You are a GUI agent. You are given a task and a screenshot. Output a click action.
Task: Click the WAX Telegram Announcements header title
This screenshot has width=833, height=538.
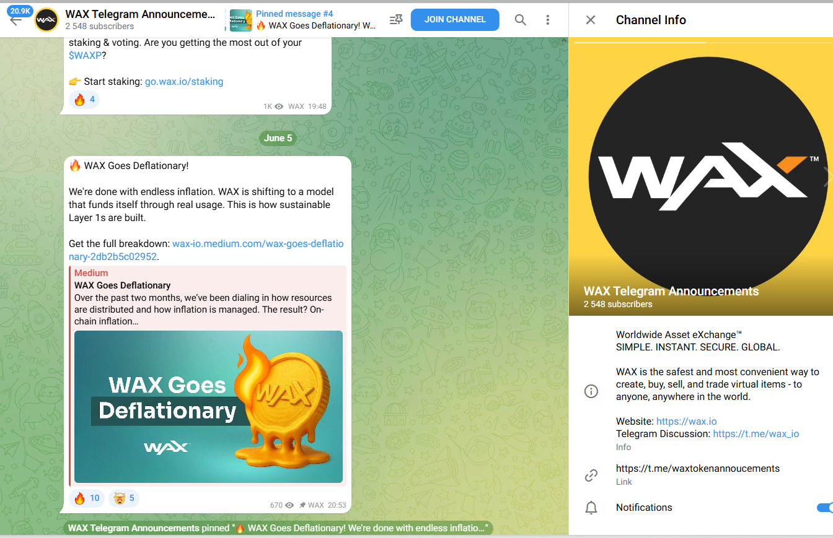[x=140, y=14]
